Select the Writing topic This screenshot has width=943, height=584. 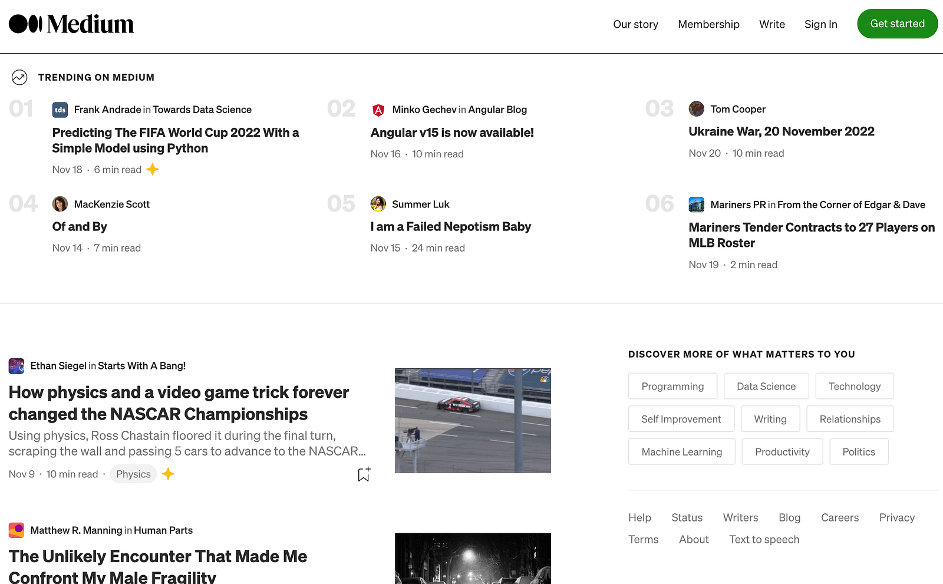[x=770, y=419]
